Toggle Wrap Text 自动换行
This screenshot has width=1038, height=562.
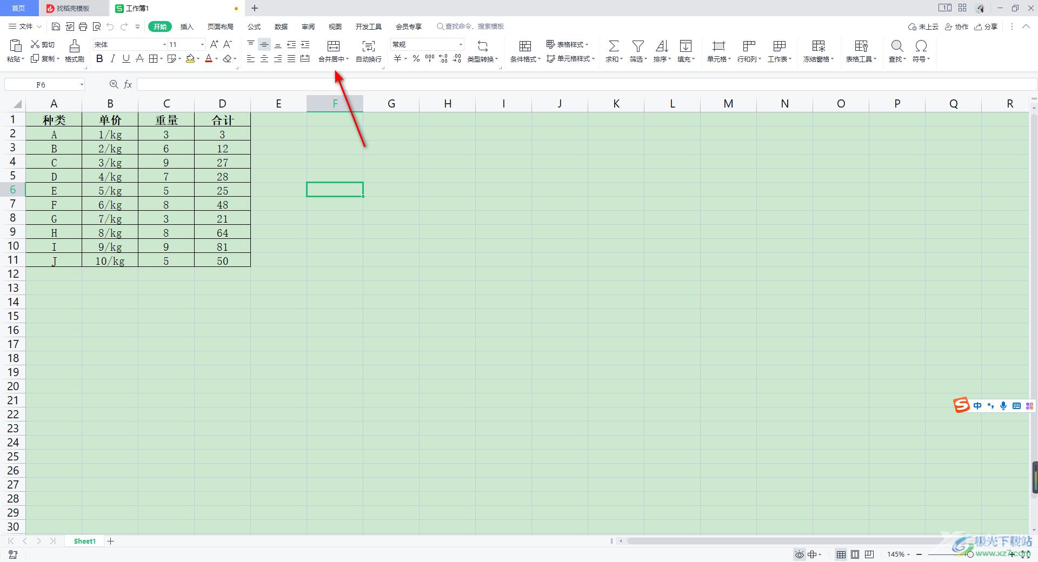click(x=369, y=51)
